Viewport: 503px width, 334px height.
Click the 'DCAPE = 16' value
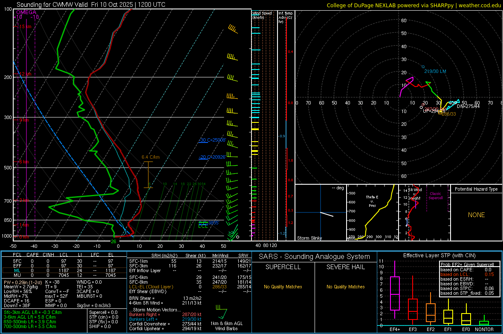point(17,301)
